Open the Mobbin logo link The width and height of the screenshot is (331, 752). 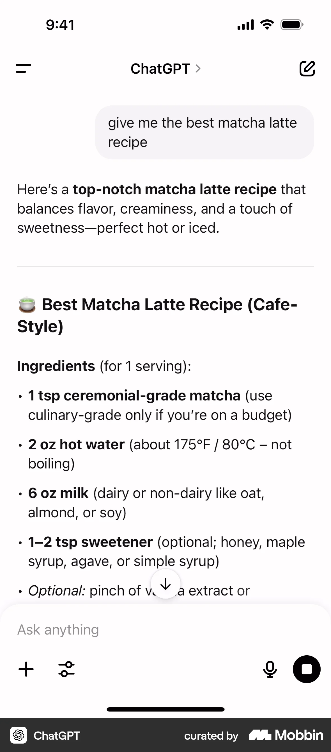pos(286,735)
